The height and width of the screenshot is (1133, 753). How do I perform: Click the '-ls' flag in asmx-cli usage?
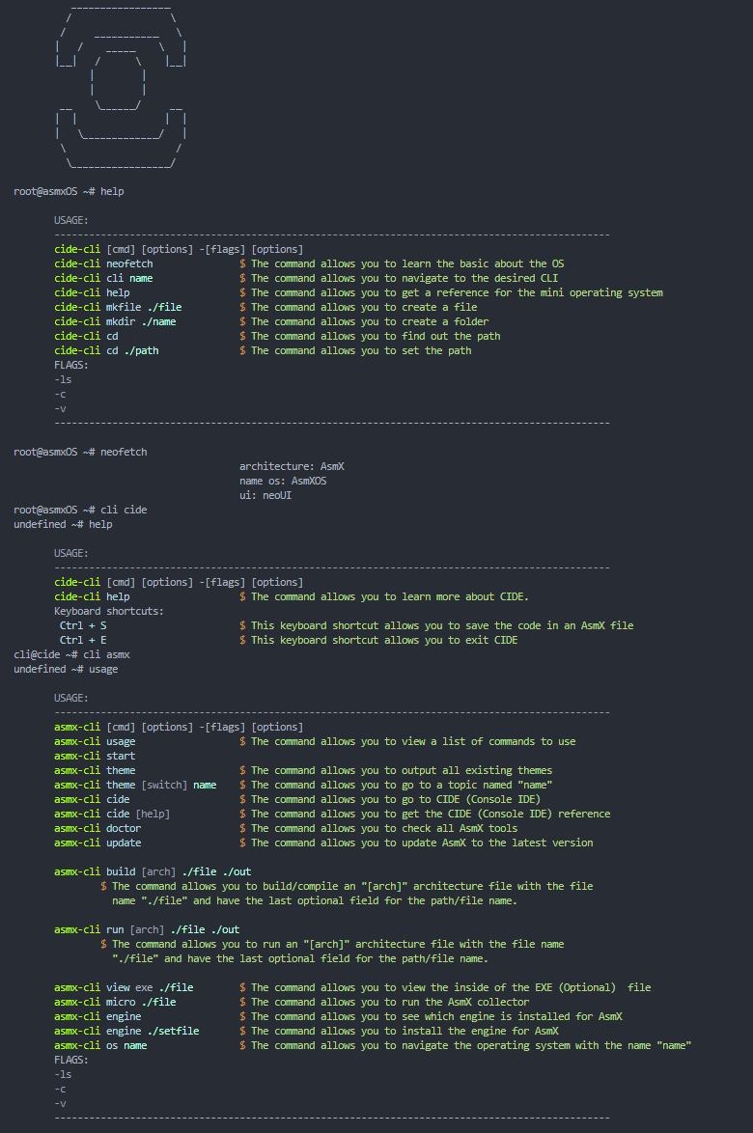tap(63, 1074)
